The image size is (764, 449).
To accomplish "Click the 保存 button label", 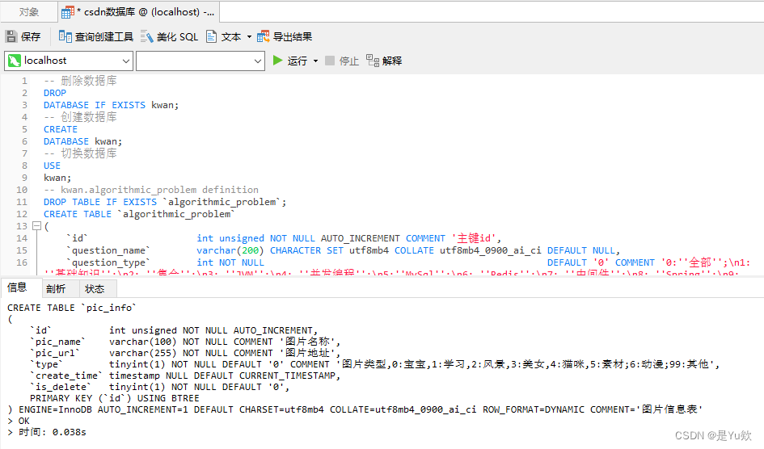I will click(31, 37).
